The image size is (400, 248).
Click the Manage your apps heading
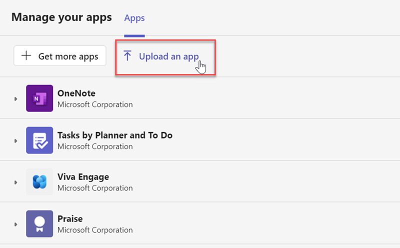pos(61,17)
